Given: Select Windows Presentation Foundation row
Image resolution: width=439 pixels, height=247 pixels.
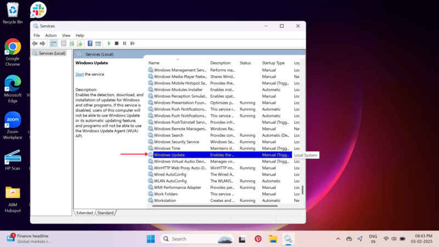Looking at the screenshot, I should tap(223, 103).
